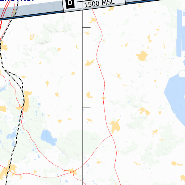185x185 pixels.
Task: Select the tall rectangular blue basin at top right
Action: tap(179, 33)
